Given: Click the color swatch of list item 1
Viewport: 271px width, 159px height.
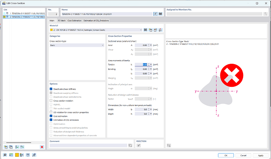Looking at the screenshot, I should [4, 13].
